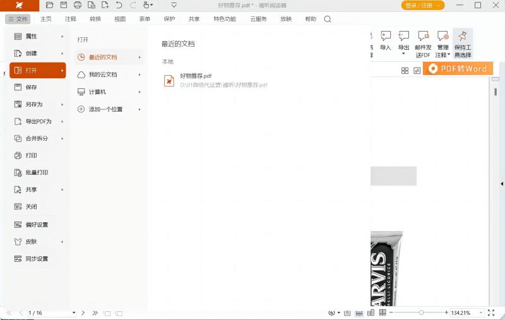Click the search magnifier icon beside 帮助

pos(328,19)
